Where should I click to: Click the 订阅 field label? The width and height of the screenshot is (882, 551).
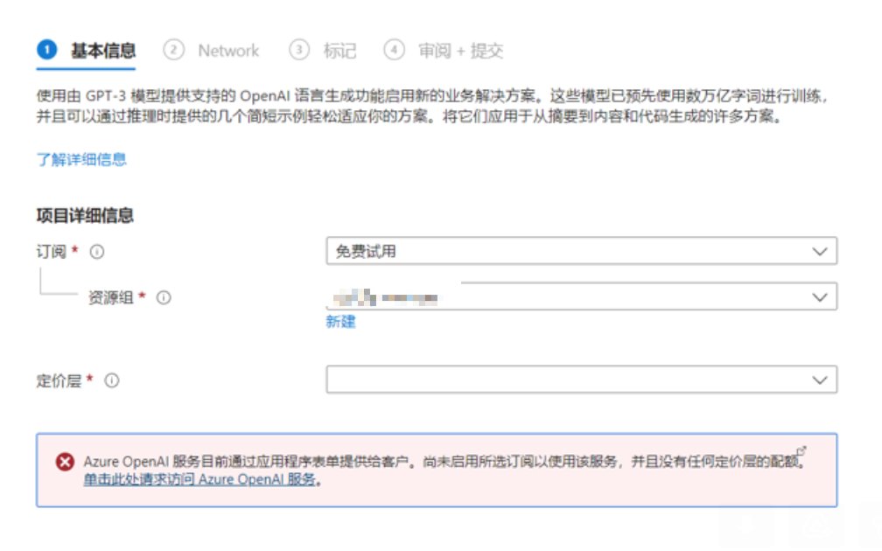click(x=51, y=251)
